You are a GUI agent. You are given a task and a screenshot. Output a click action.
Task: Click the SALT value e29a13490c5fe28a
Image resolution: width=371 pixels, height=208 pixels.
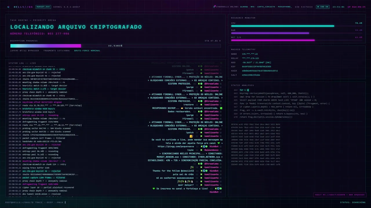pyautogui.click(x=251, y=75)
